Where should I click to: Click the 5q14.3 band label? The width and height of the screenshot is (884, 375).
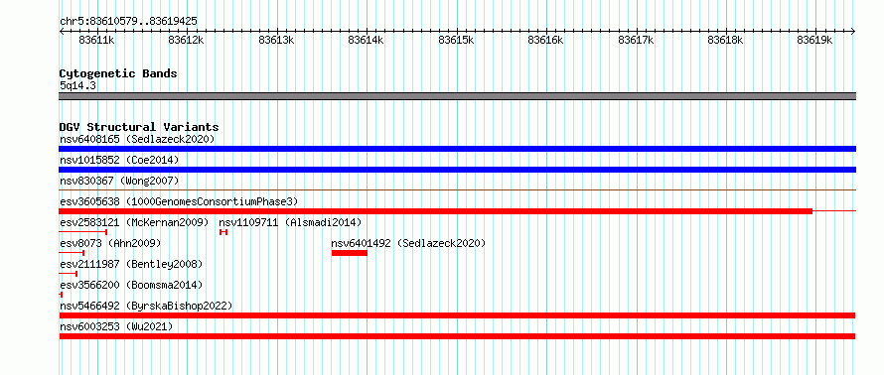tap(77, 85)
